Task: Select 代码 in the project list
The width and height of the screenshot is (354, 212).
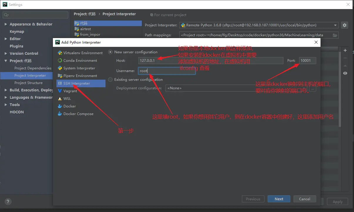Action: 108,23
